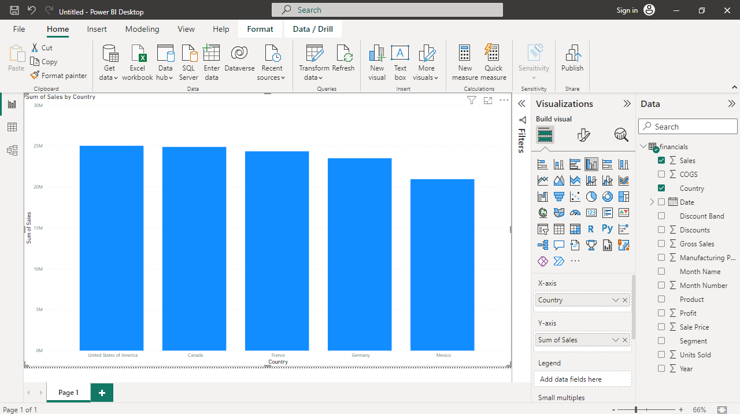Viewport: 740px width, 414px height.
Task: Choose the Treemap visual
Action: (x=623, y=197)
